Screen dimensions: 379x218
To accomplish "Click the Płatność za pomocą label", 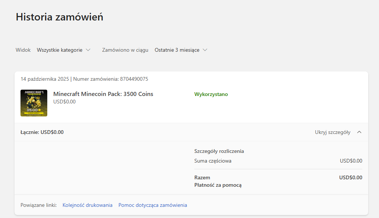I will (x=218, y=185).
